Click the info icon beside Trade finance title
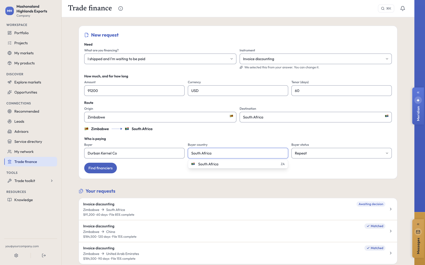Screen dimensions: 425x265 tap(121, 8)
